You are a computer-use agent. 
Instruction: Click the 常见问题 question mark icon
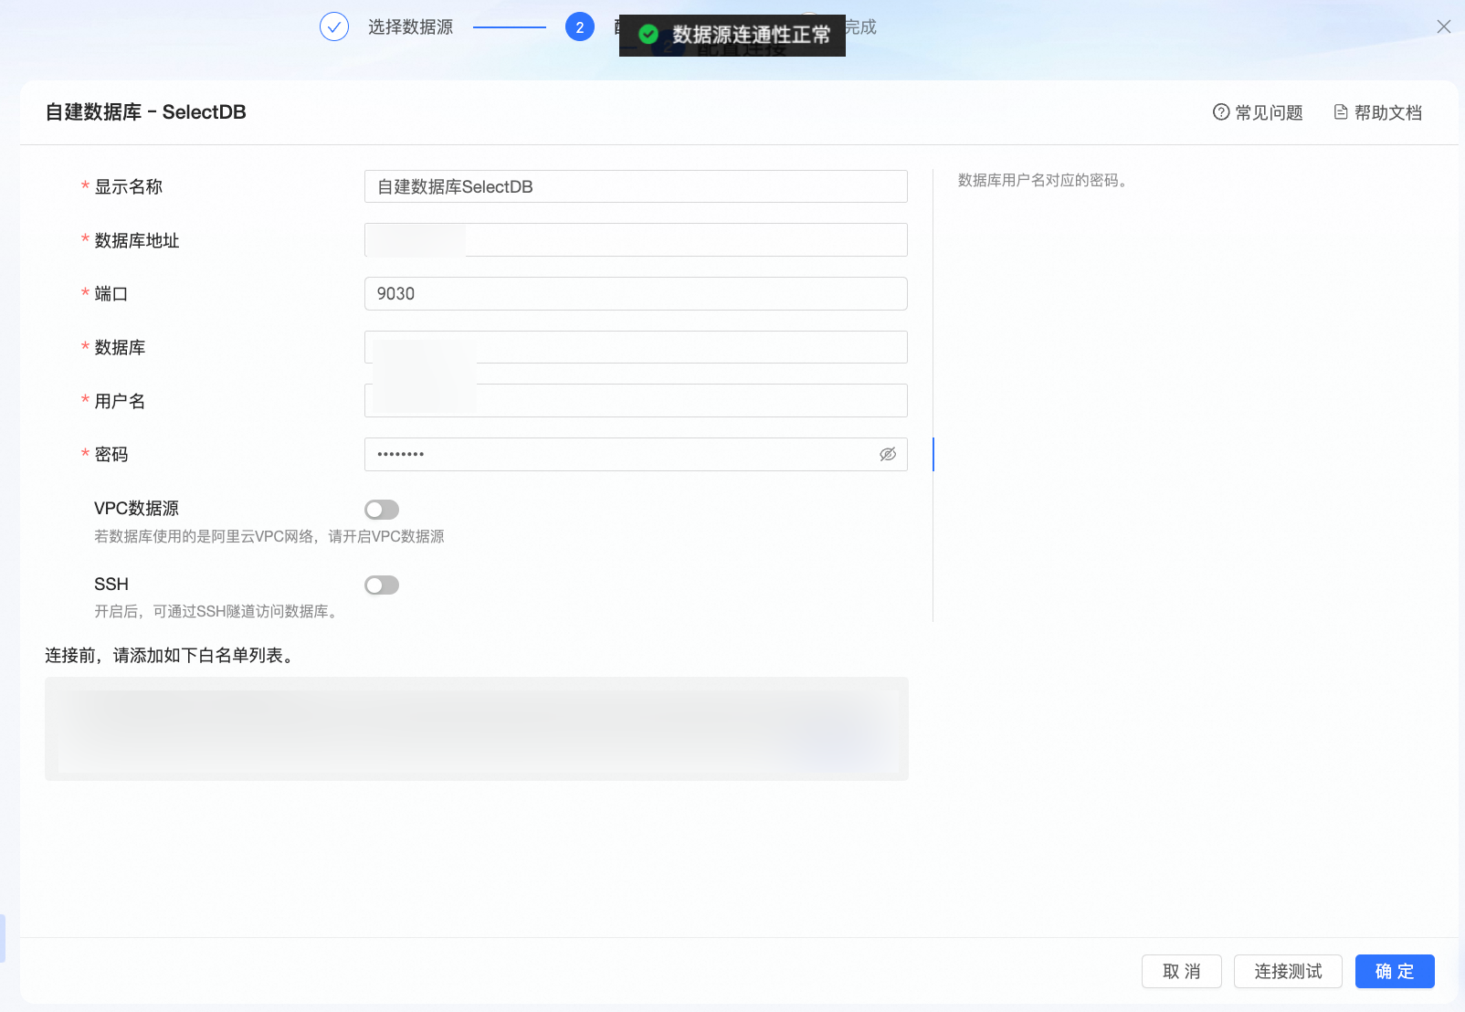pyautogui.click(x=1221, y=112)
